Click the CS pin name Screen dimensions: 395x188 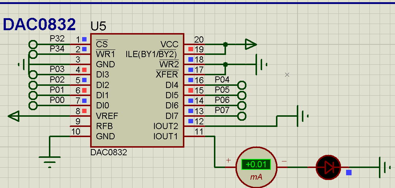102,44
